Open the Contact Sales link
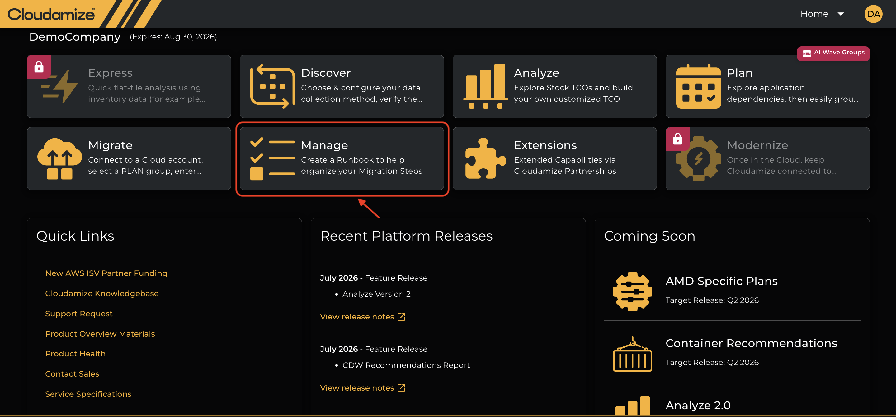 click(x=72, y=373)
